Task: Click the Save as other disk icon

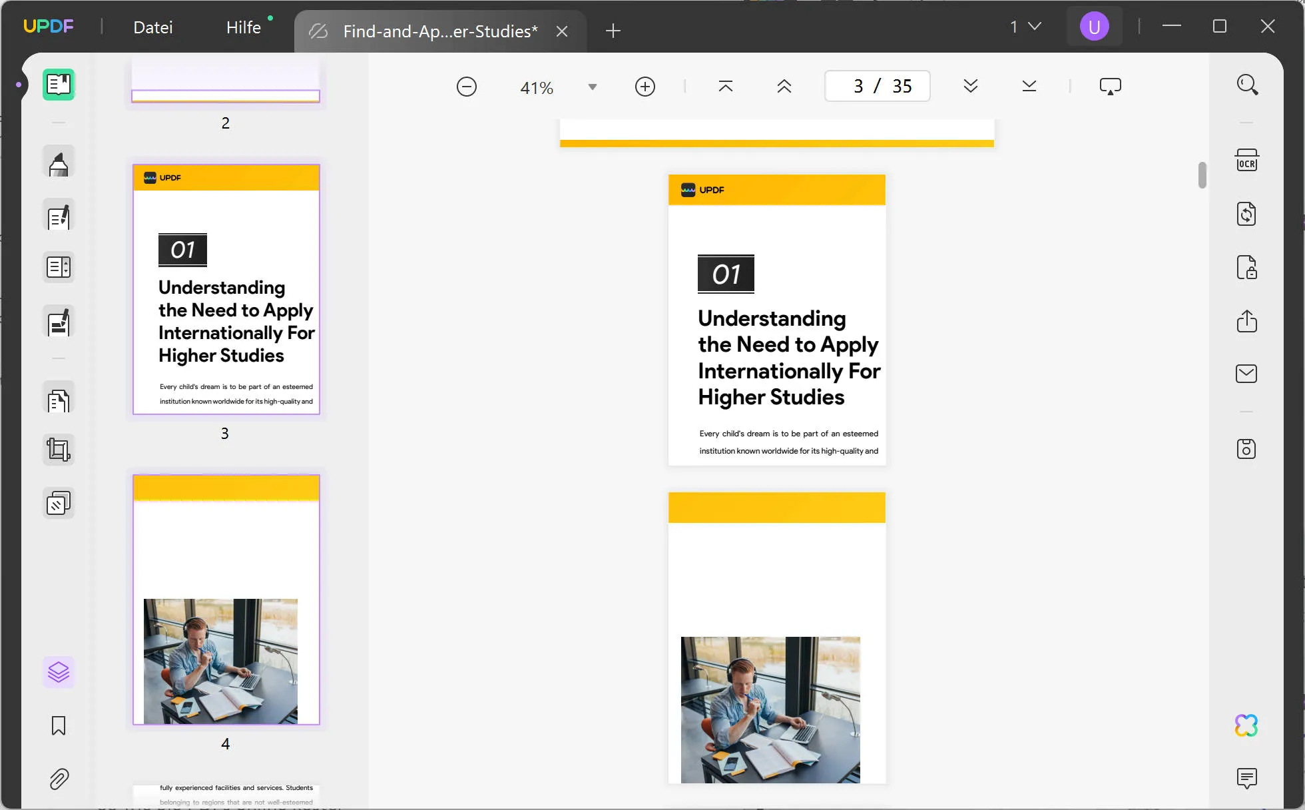Action: coord(1247,449)
